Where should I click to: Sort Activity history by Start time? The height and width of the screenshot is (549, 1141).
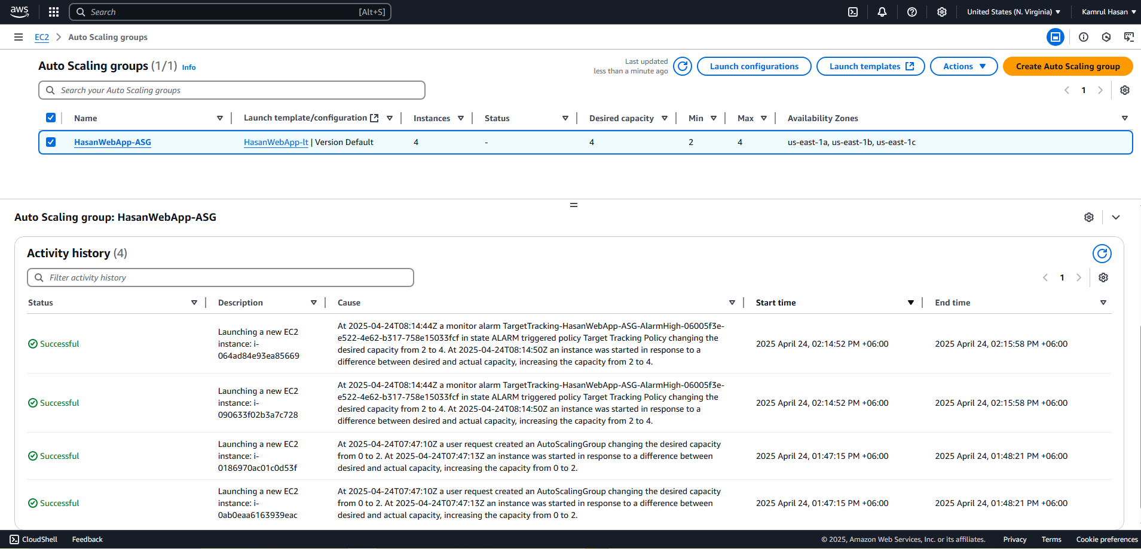pos(911,303)
